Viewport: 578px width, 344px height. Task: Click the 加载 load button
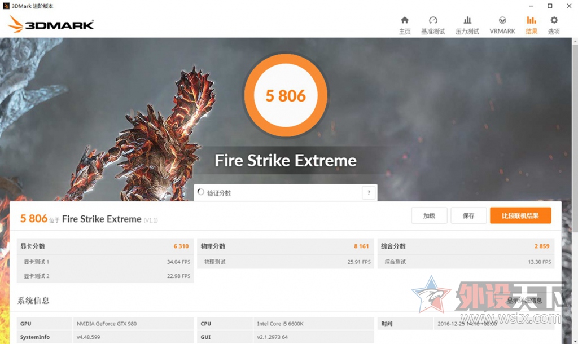click(429, 215)
